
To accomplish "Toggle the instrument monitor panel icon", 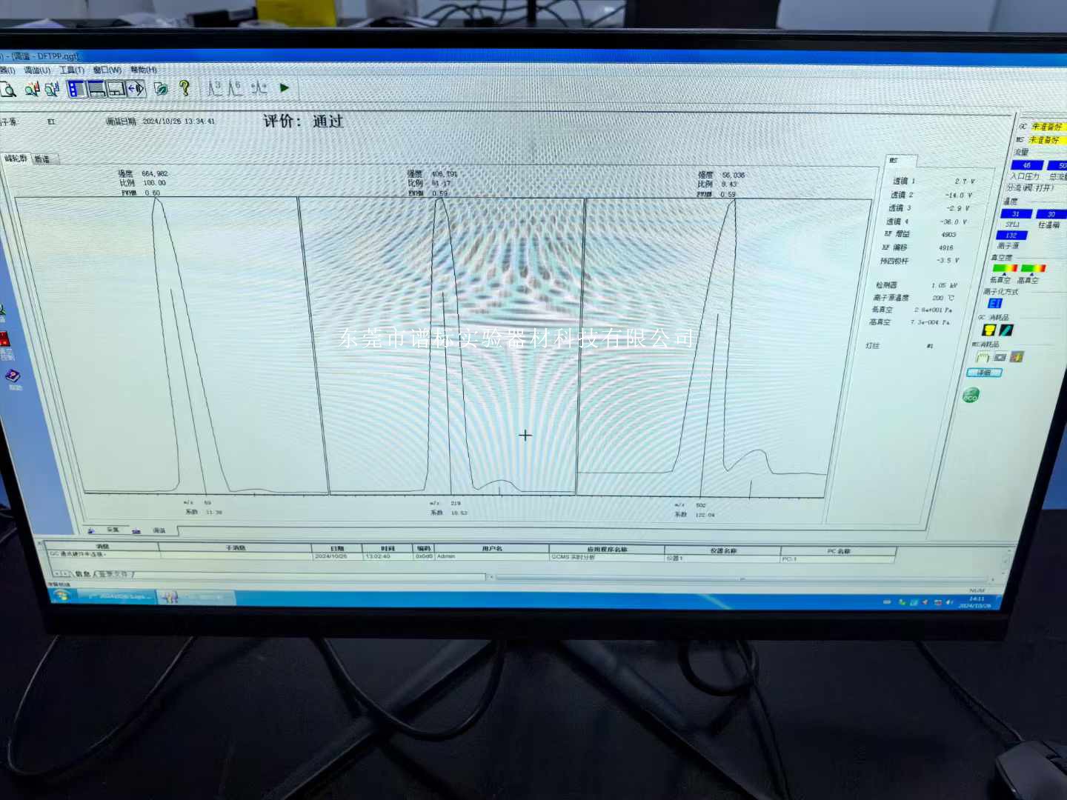I will [x=116, y=90].
